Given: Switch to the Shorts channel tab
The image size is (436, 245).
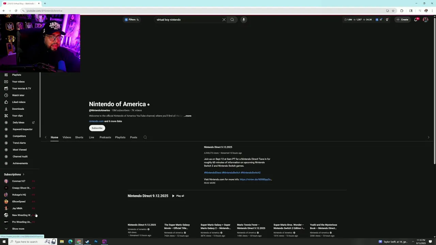Looking at the screenshot, I should click(x=79, y=137).
